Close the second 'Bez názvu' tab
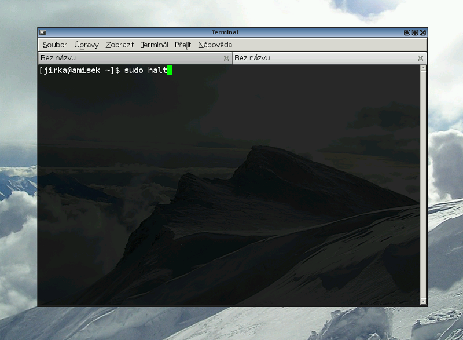The width and height of the screenshot is (463, 340). tap(420, 58)
